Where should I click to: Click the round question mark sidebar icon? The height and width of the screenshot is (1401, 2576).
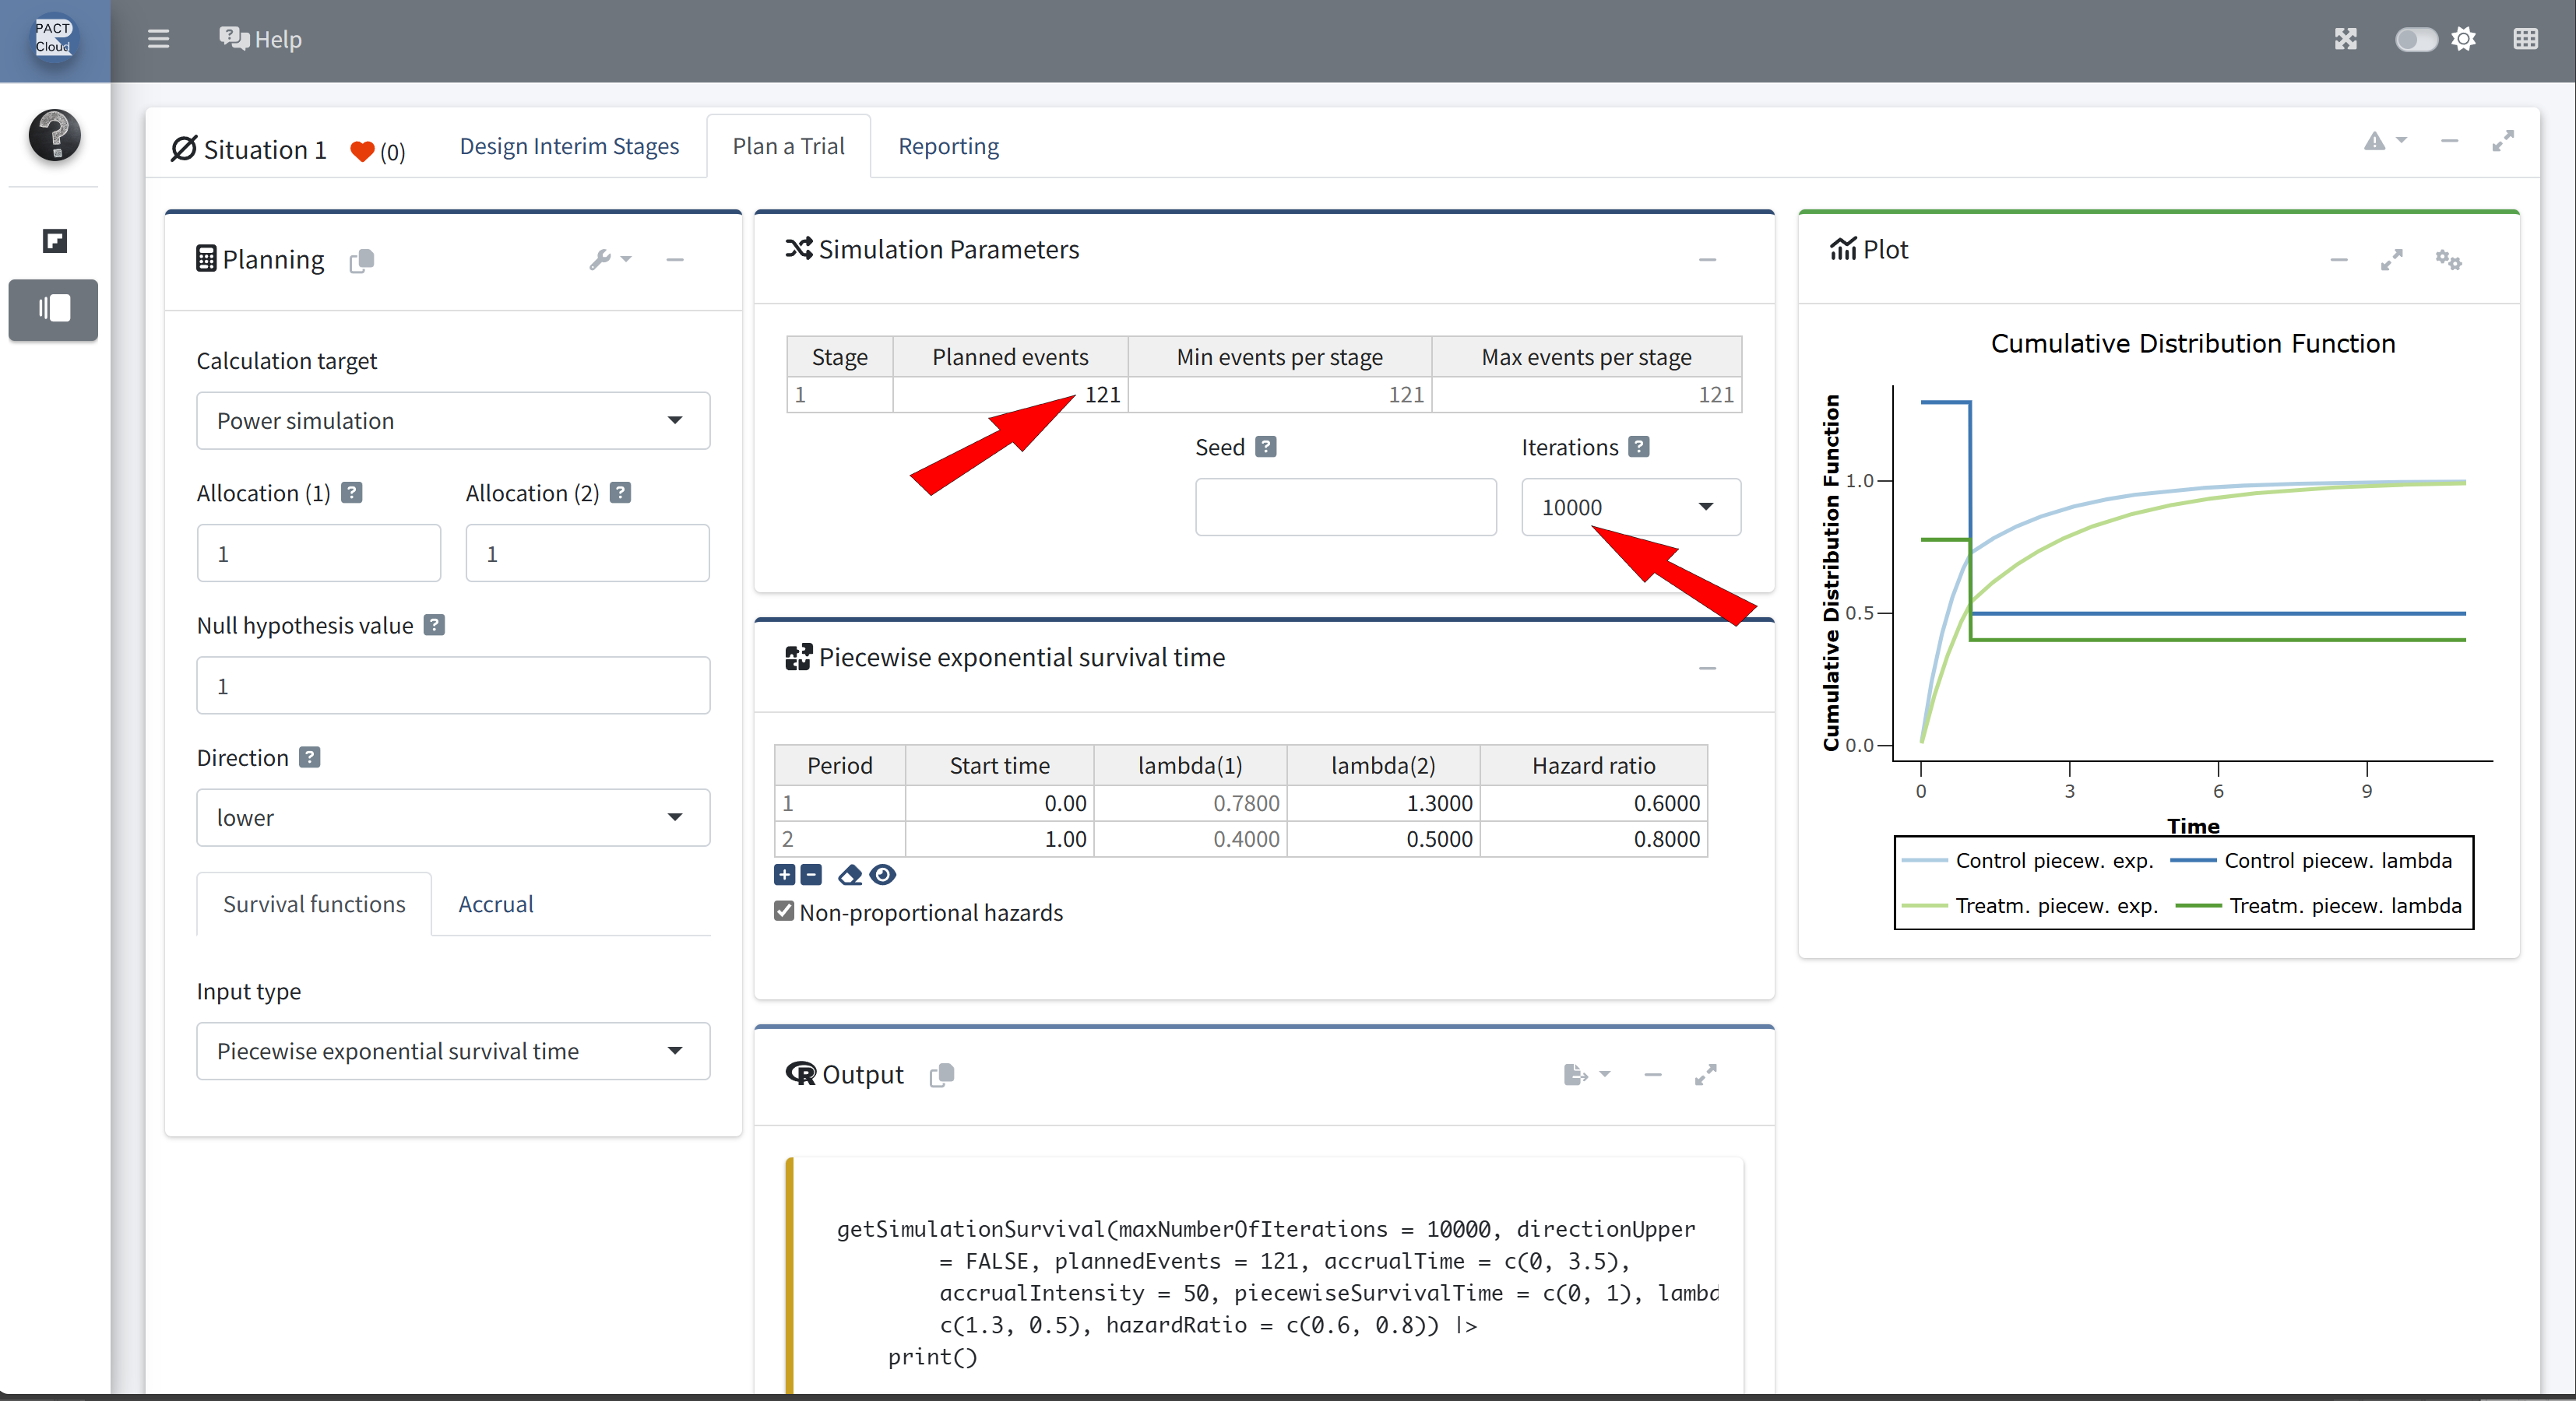point(54,135)
